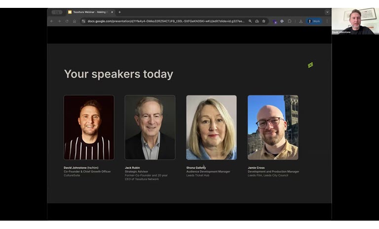Go to the browser home page
379x229 pixels.
pos(75,21)
